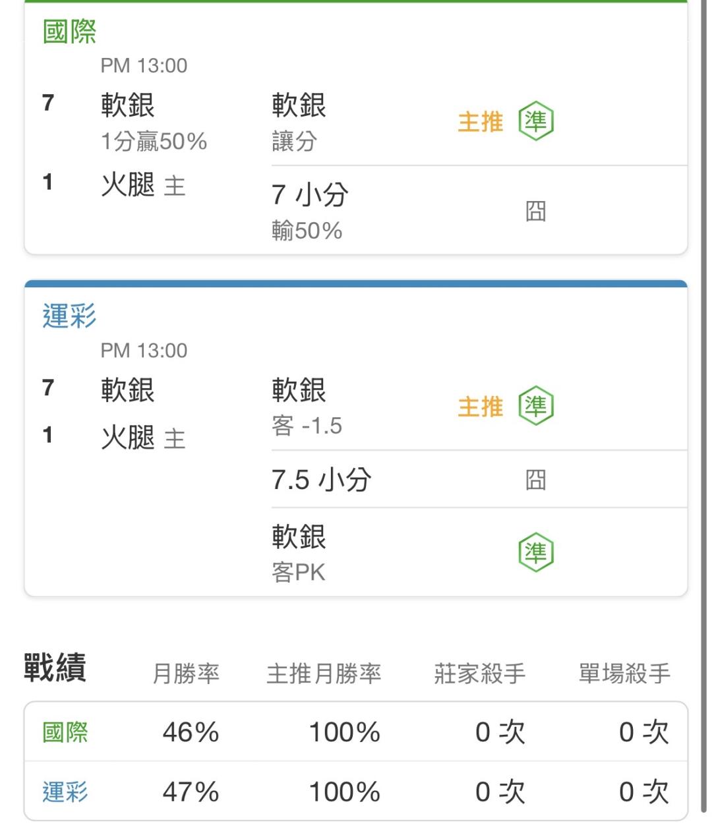The width and height of the screenshot is (712, 835).
Task: Select the 運彩 row in 戰績 table
Action: pos(356,791)
